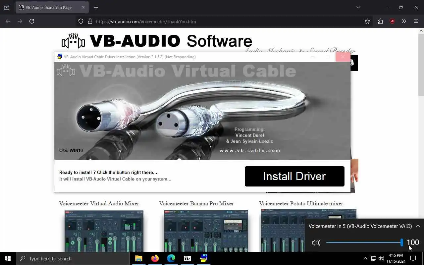Click the Install Driver button
Viewport: 424px width, 265px height.
click(294, 176)
